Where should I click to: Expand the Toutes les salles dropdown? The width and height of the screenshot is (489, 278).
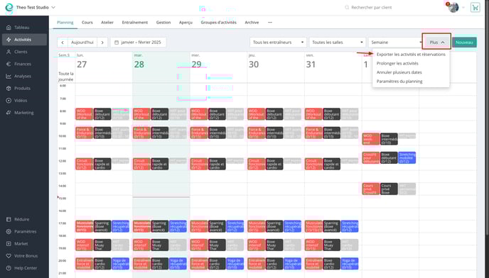point(338,43)
